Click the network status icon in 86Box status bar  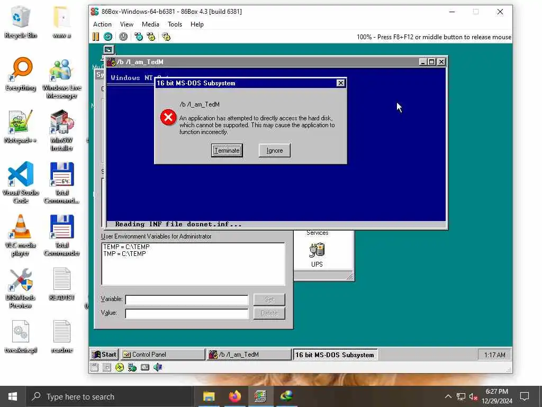132,368
